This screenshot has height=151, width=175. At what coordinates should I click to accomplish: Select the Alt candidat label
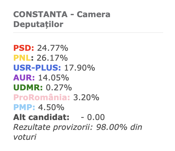pos(41,117)
